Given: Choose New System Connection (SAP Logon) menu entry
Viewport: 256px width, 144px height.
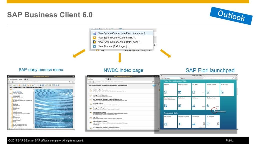Looking at the screenshot, I should pyautogui.click(x=122, y=42).
